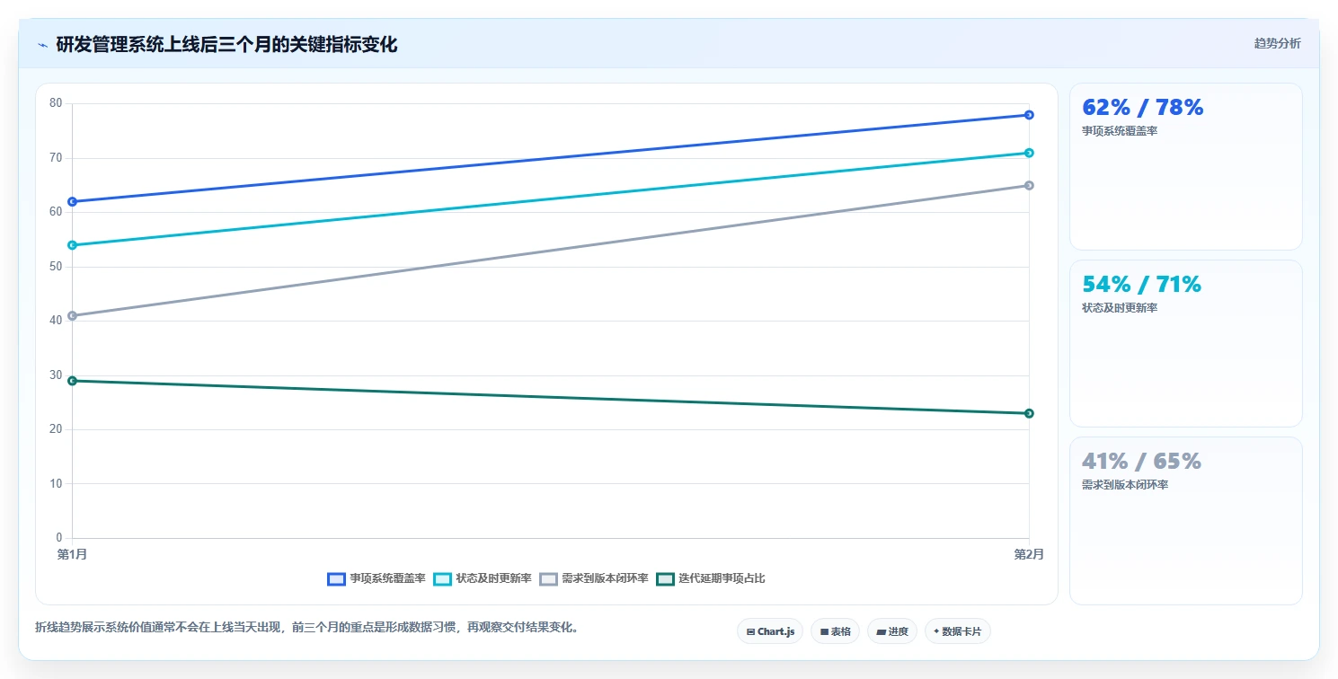Viewport: 1338px width, 679px height.
Task: Click the 趋势分析 label in the header
Action: 1277,43
